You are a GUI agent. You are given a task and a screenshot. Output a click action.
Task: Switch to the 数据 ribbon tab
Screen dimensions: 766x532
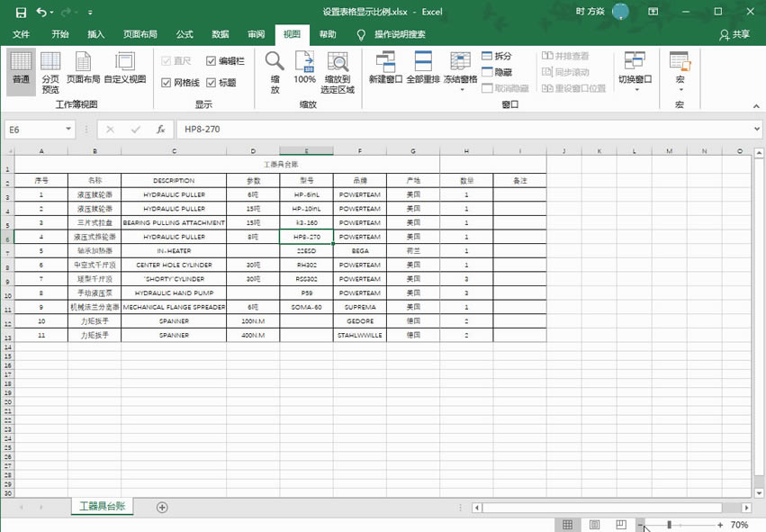[x=219, y=34]
